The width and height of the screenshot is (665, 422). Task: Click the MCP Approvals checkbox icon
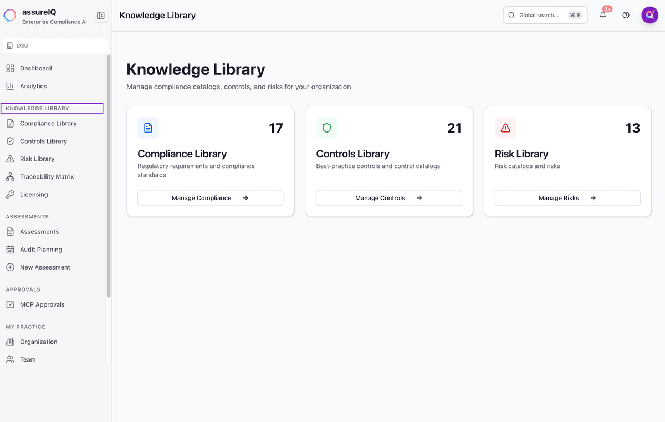(10, 304)
